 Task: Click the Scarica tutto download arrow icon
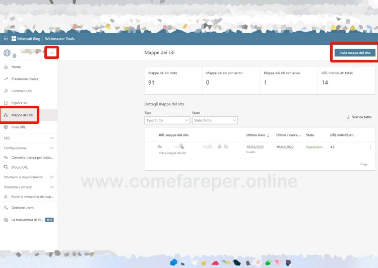pyautogui.click(x=348, y=117)
